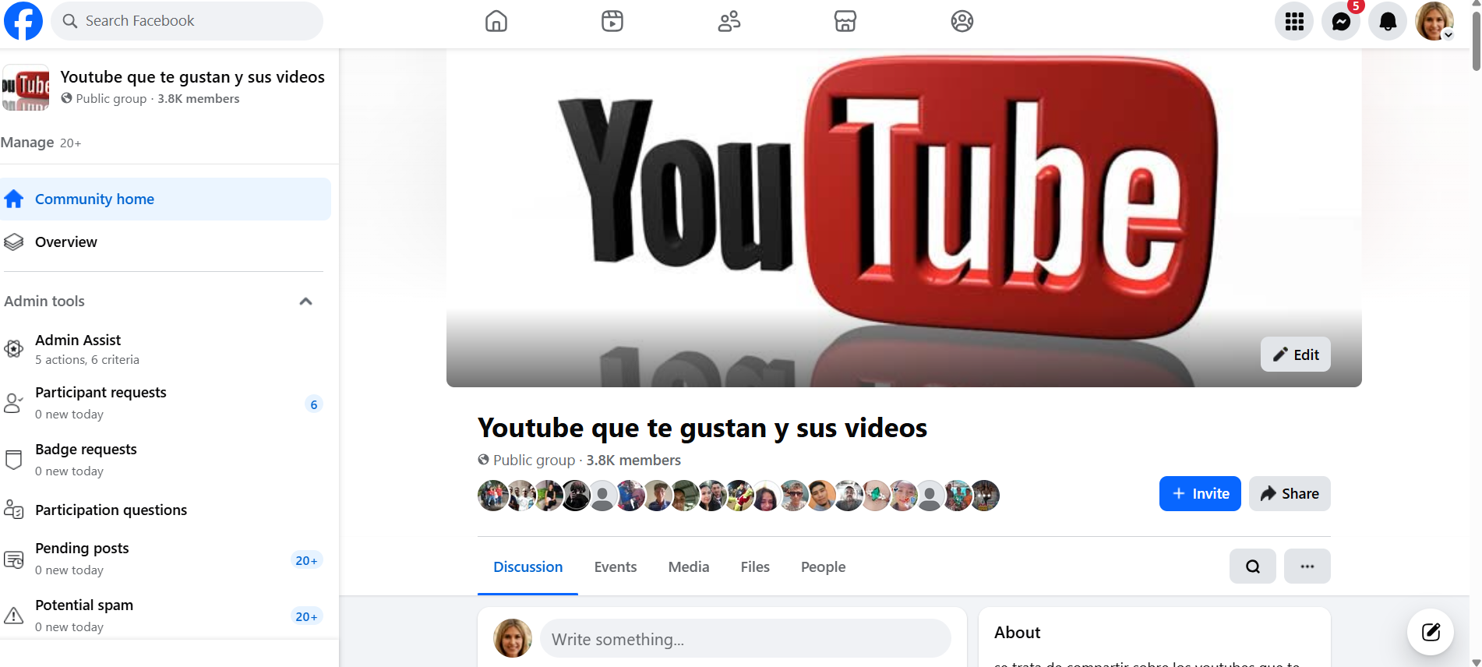1482x667 pixels.
Task: Click the Participant requests 6 badge
Action: (314, 404)
